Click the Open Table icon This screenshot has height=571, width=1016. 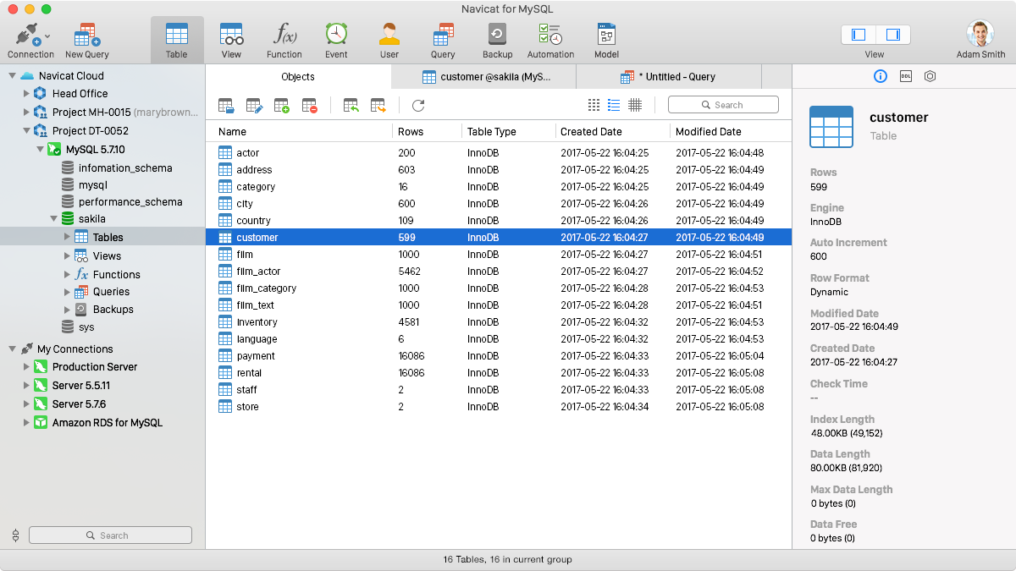click(226, 106)
